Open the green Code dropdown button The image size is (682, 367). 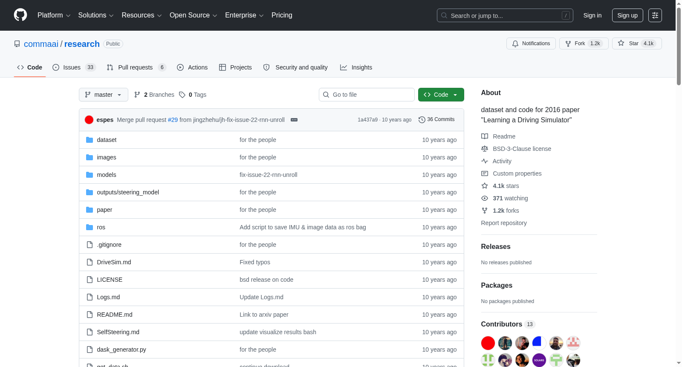(441, 95)
